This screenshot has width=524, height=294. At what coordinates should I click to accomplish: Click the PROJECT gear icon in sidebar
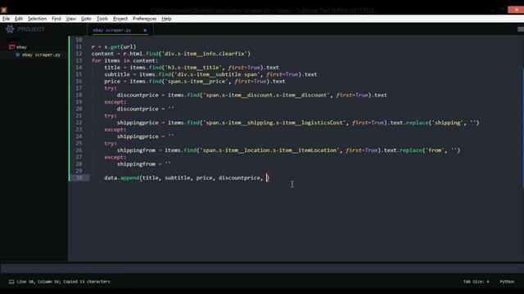point(10,29)
